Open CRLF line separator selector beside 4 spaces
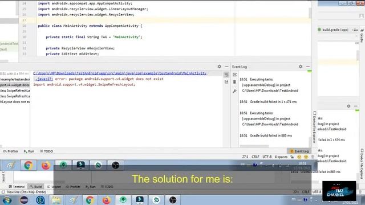365x205 pixels. [x=255, y=157]
